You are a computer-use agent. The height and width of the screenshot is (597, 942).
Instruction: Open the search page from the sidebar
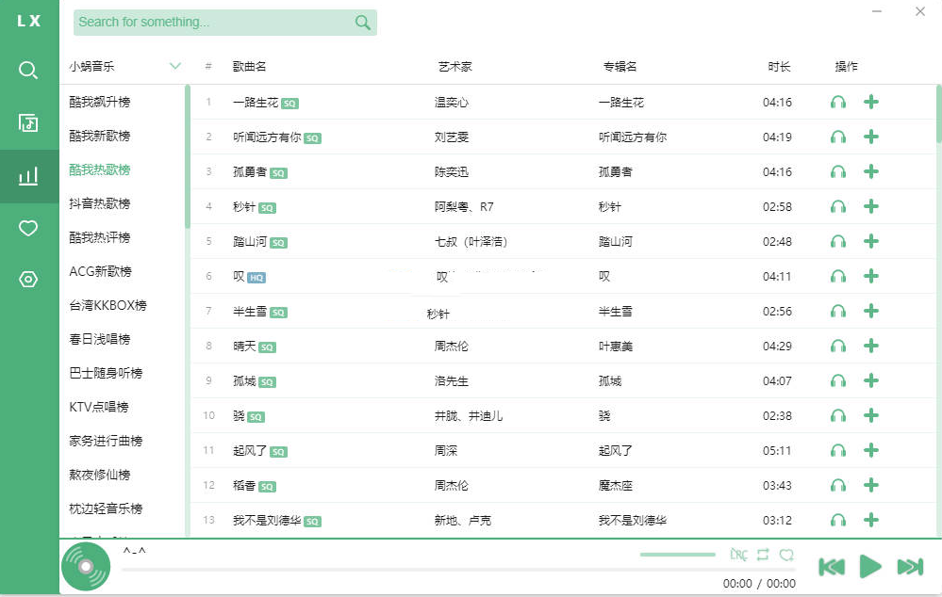click(28, 71)
